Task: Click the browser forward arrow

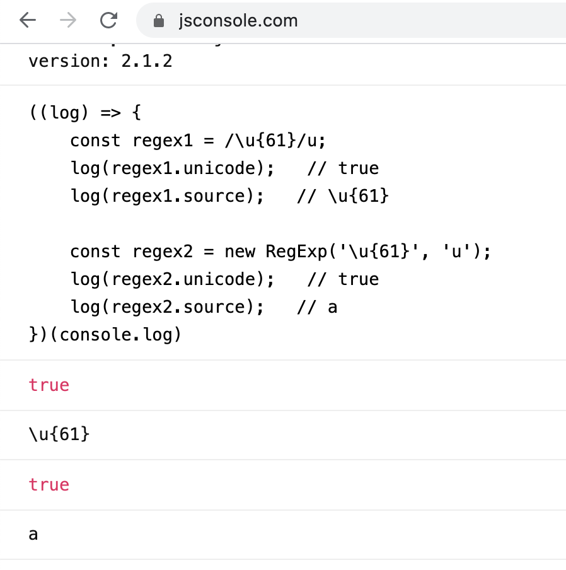Action: coord(68,20)
